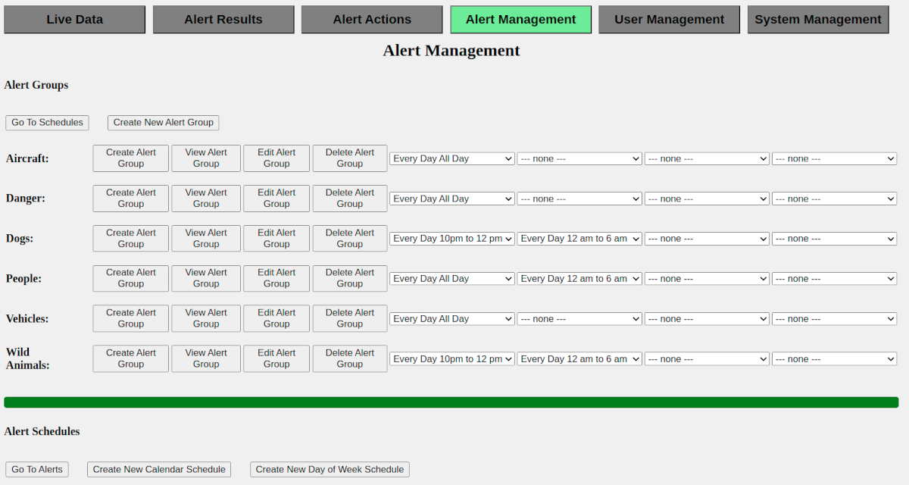The width and height of the screenshot is (909, 485).
Task: Expand the last schedule dropdown for Vehicles
Action: [834, 319]
